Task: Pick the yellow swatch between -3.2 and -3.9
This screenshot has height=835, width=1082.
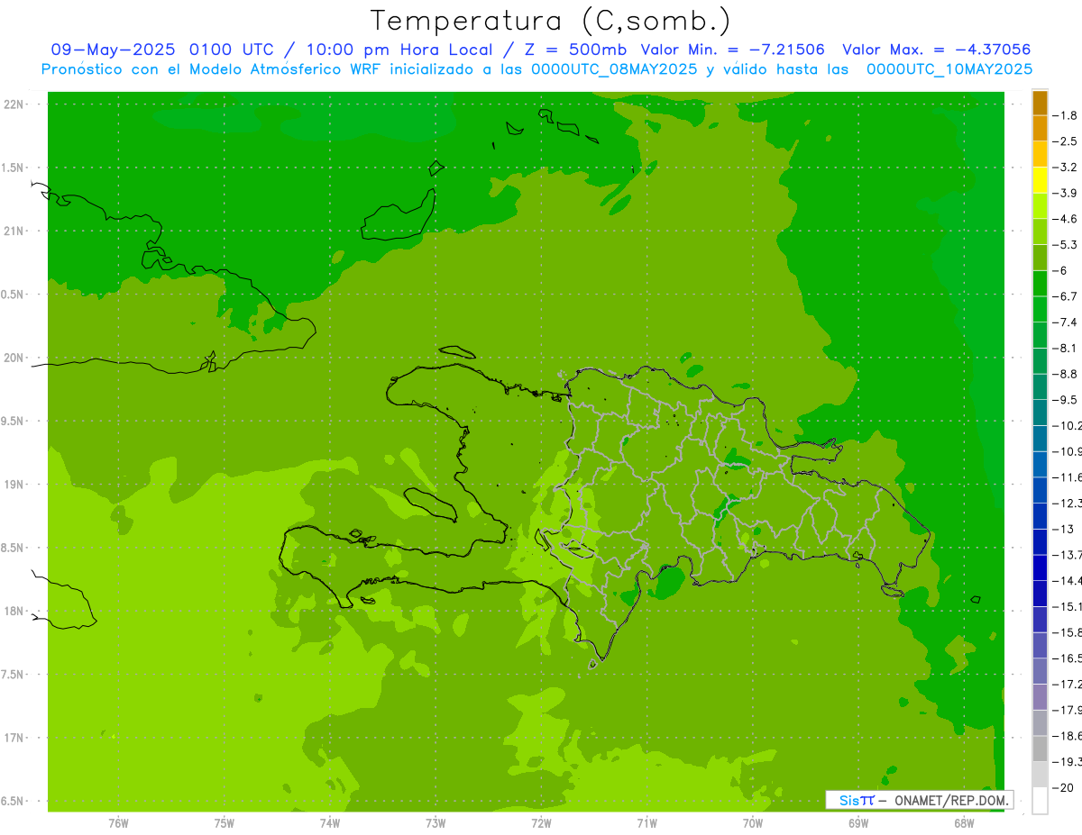Action: point(1040,180)
